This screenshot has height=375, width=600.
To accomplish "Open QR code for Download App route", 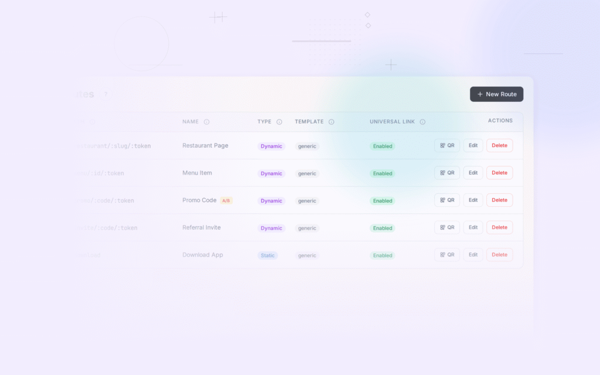I will coord(447,255).
